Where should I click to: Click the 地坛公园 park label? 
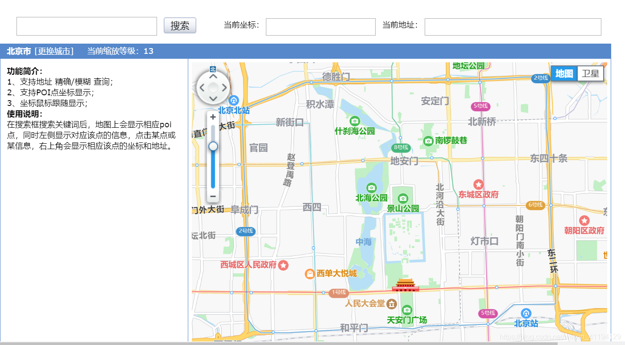click(x=468, y=66)
